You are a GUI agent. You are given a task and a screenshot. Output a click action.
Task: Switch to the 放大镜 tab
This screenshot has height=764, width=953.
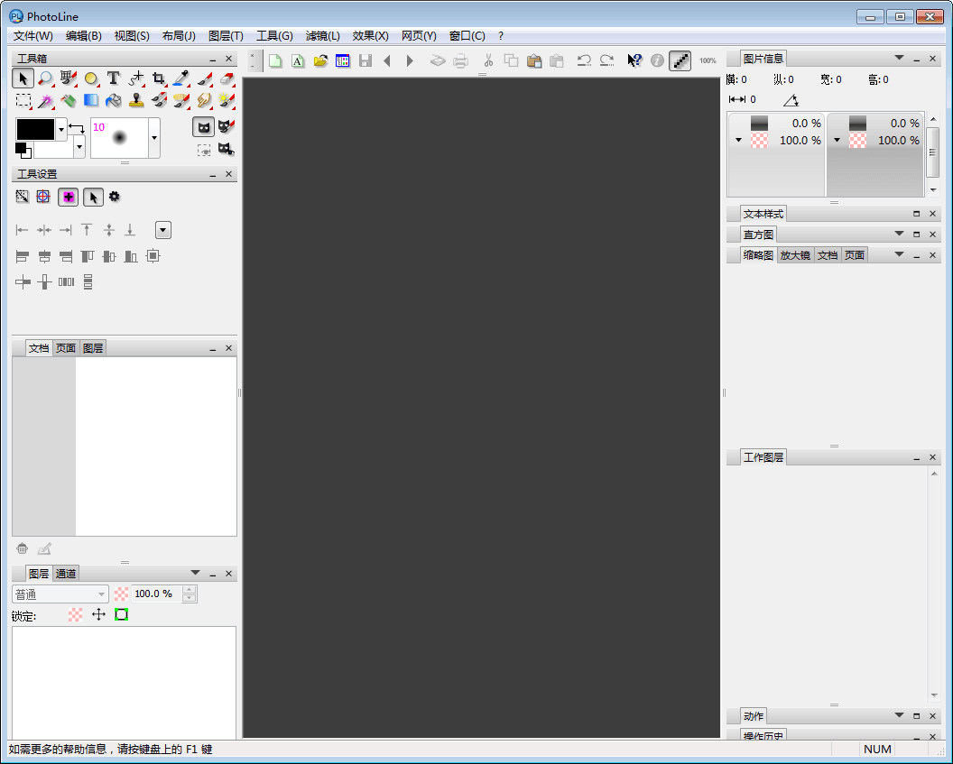click(795, 255)
